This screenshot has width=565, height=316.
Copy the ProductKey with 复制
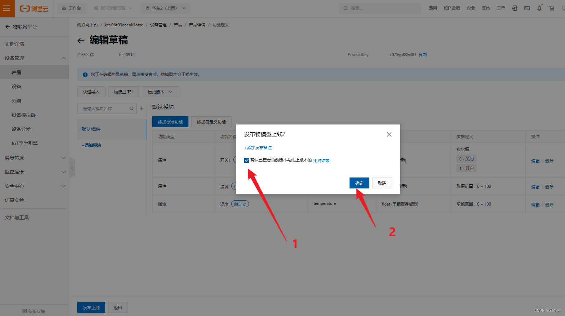coord(423,55)
